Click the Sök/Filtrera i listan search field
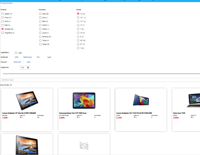200x155 pixels. tap(100, 80)
